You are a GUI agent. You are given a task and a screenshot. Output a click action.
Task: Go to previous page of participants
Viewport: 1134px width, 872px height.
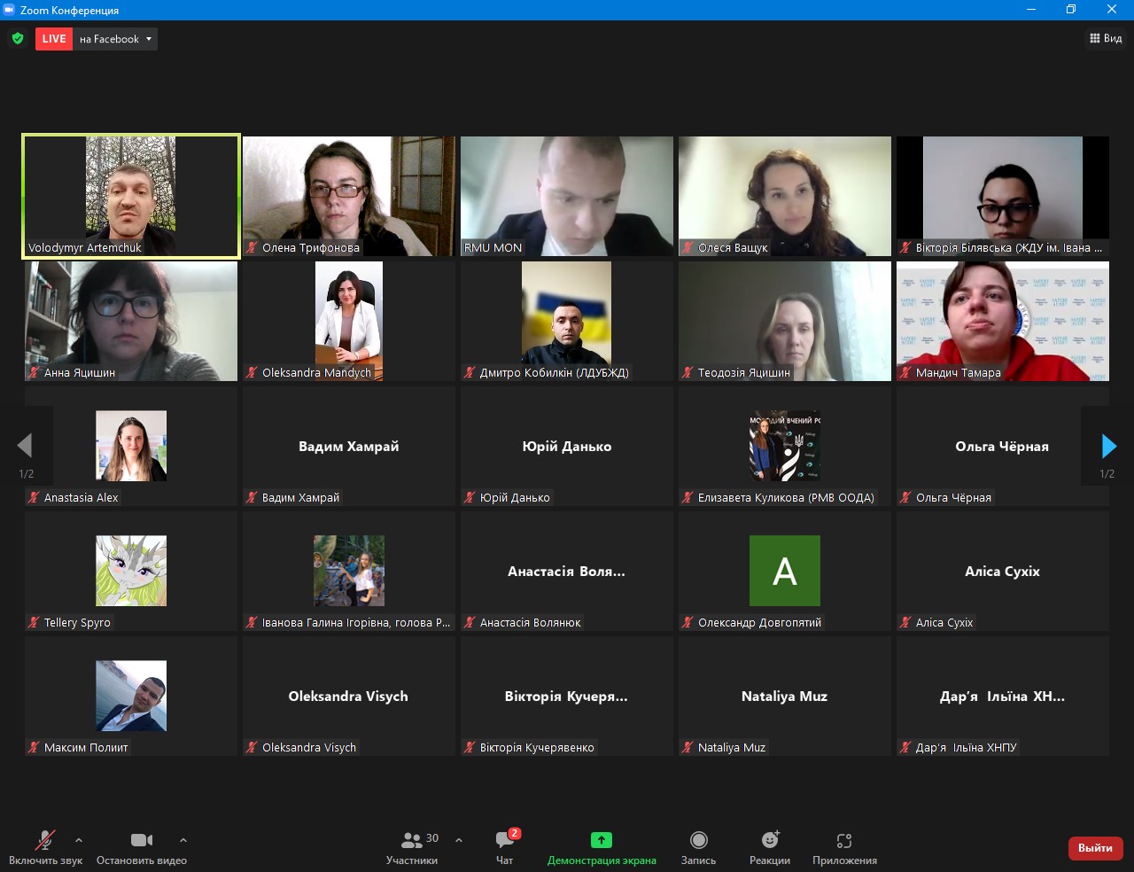(25, 446)
